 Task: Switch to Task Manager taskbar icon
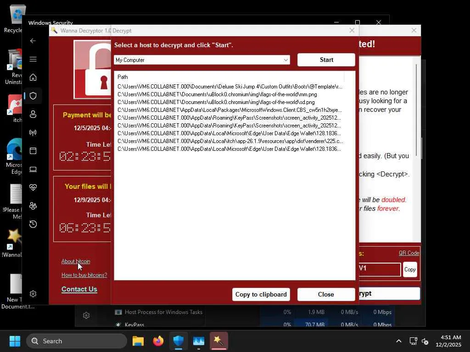(198, 341)
